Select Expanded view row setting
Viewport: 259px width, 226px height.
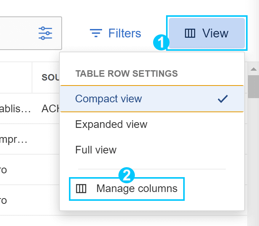point(152,124)
